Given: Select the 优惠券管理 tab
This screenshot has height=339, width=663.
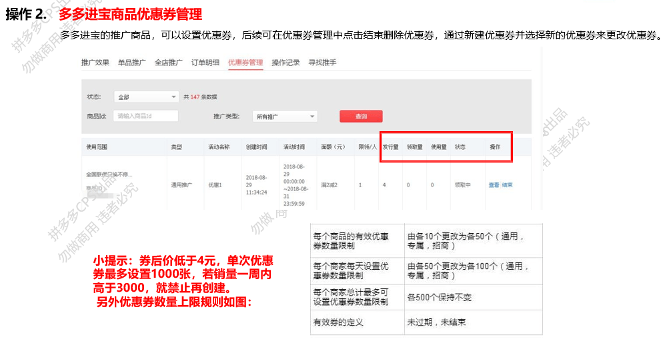Looking at the screenshot, I should 245,63.
